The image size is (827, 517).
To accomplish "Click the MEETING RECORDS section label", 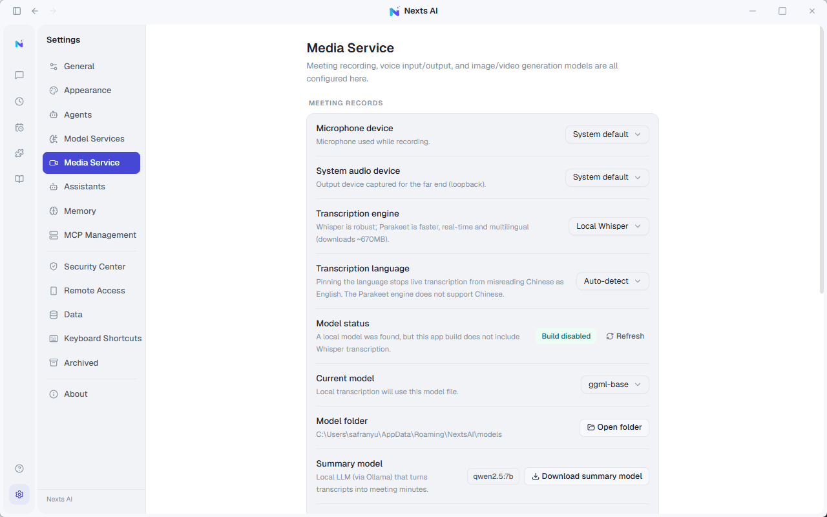I will click(x=346, y=103).
